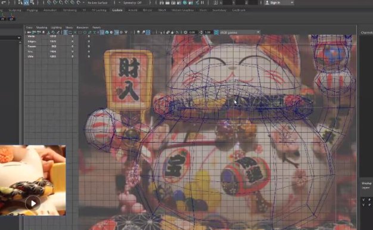Toggle the gate mask display
The height and width of the screenshot is (230, 373).
click(80, 32)
